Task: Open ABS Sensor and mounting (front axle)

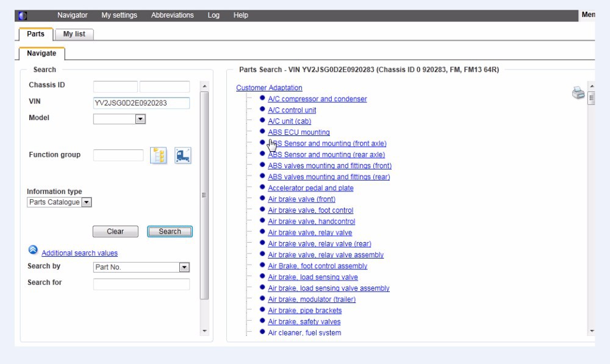Action: click(327, 143)
